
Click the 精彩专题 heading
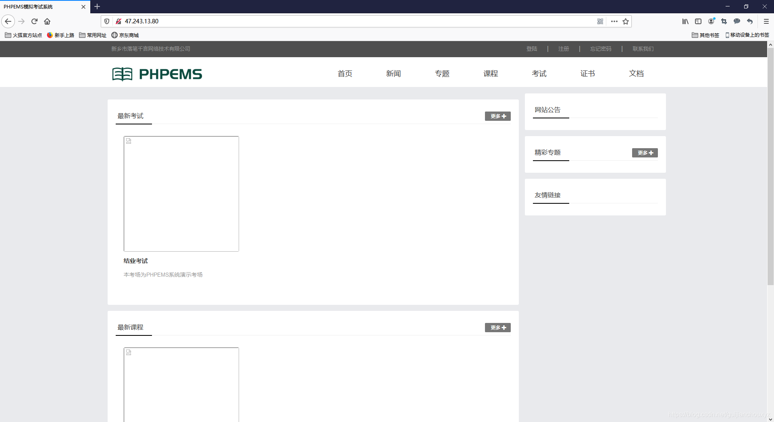click(547, 153)
